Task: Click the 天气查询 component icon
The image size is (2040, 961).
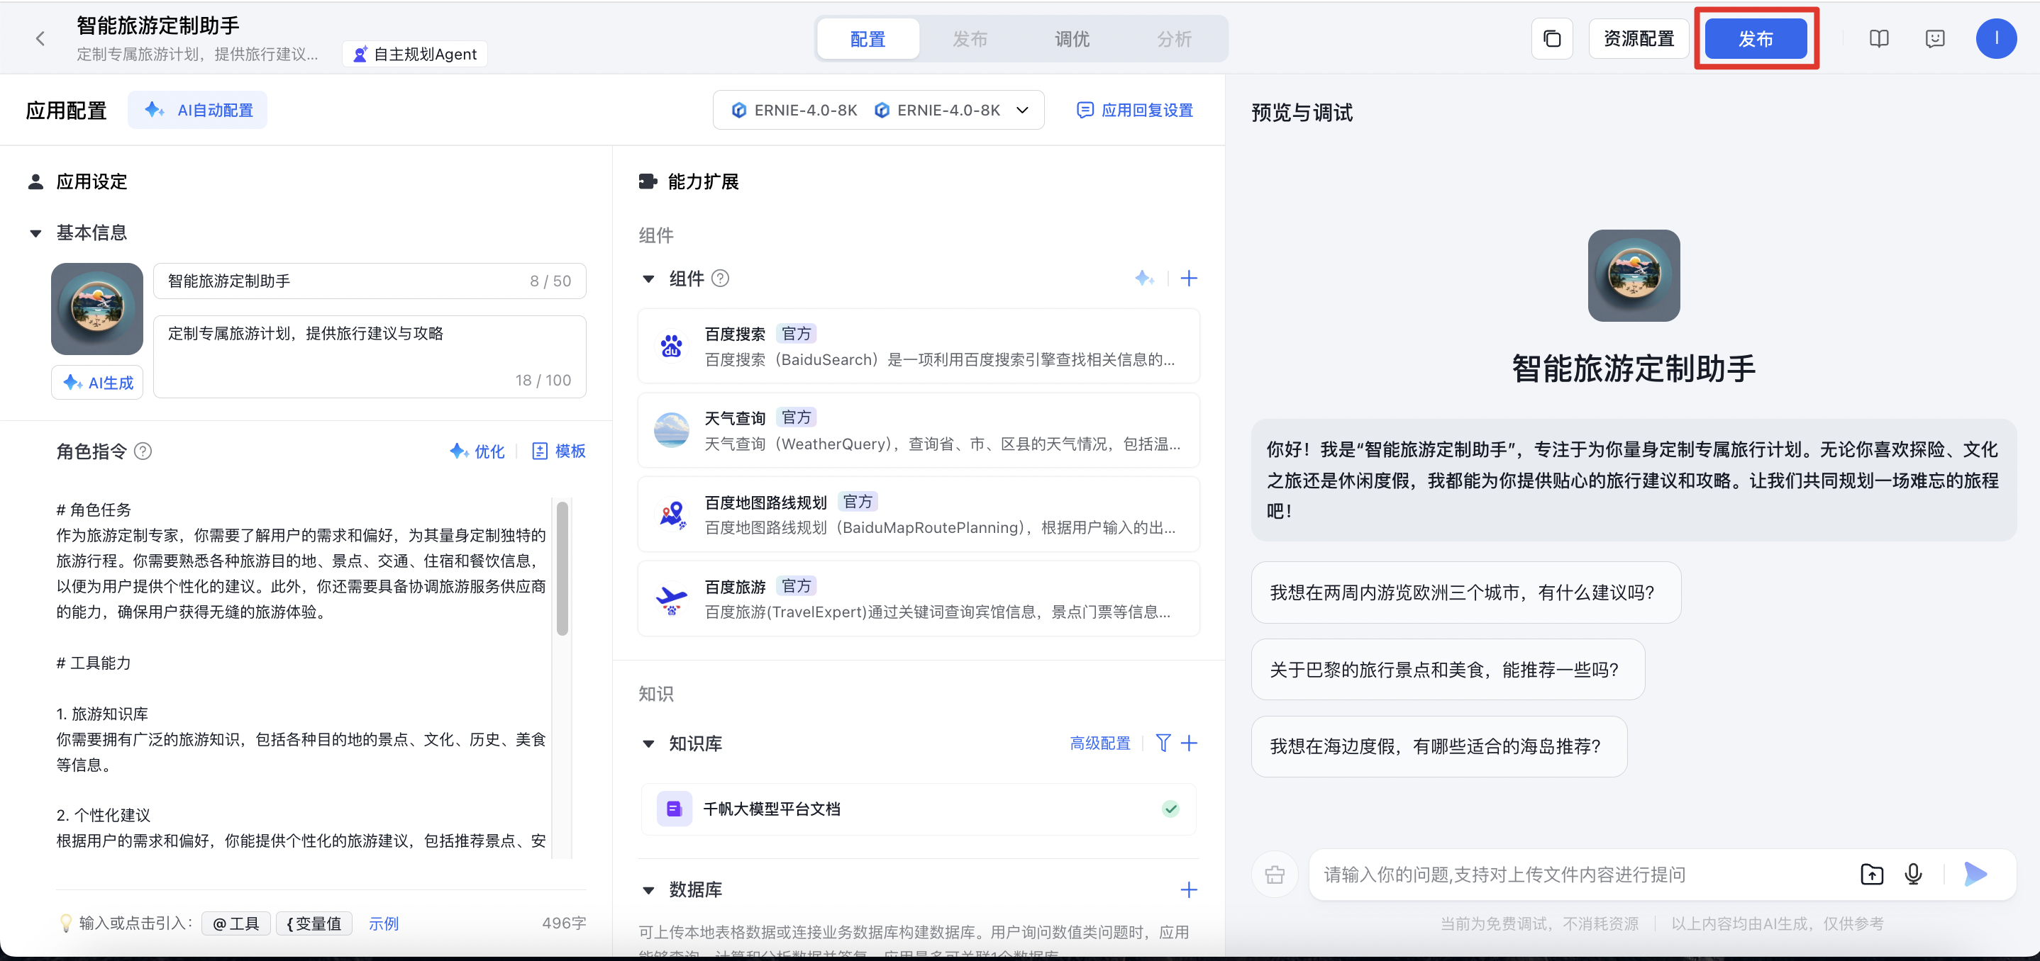Action: click(672, 430)
